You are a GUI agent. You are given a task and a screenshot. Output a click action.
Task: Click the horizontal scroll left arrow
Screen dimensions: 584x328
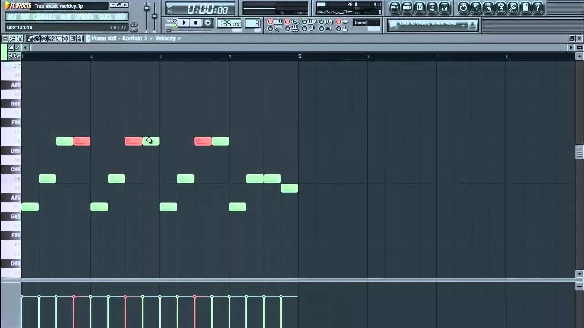[26, 47]
